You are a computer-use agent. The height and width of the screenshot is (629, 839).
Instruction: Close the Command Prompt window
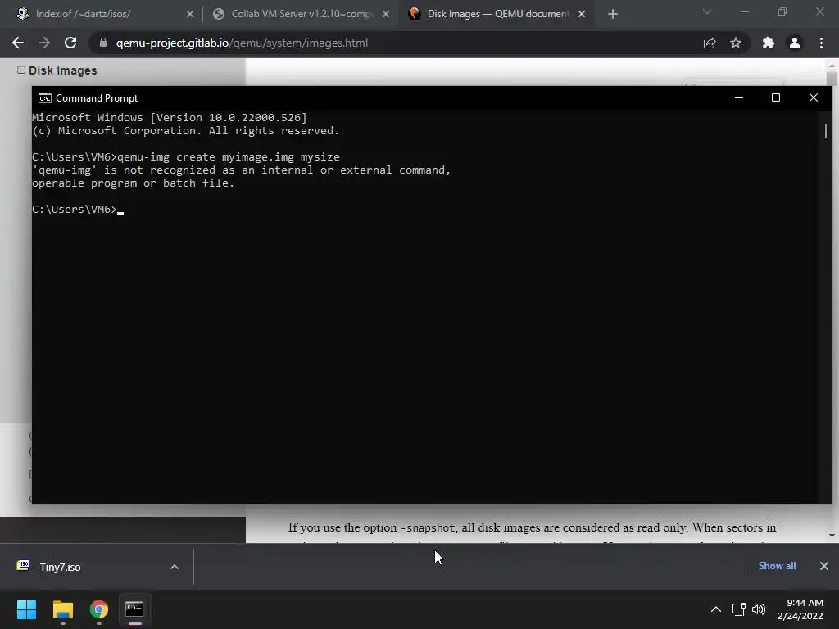[814, 98]
